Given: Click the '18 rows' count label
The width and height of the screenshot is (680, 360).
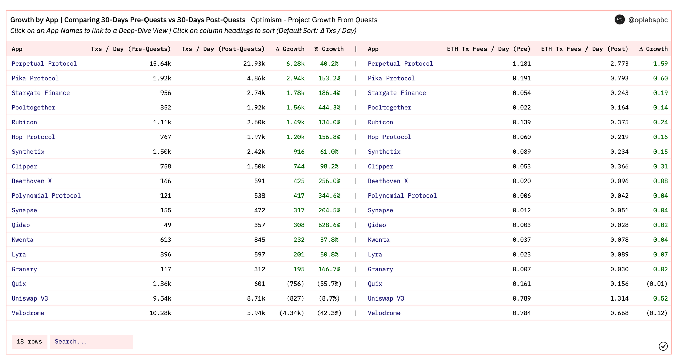Looking at the screenshot, I should (x=29, y=342).
